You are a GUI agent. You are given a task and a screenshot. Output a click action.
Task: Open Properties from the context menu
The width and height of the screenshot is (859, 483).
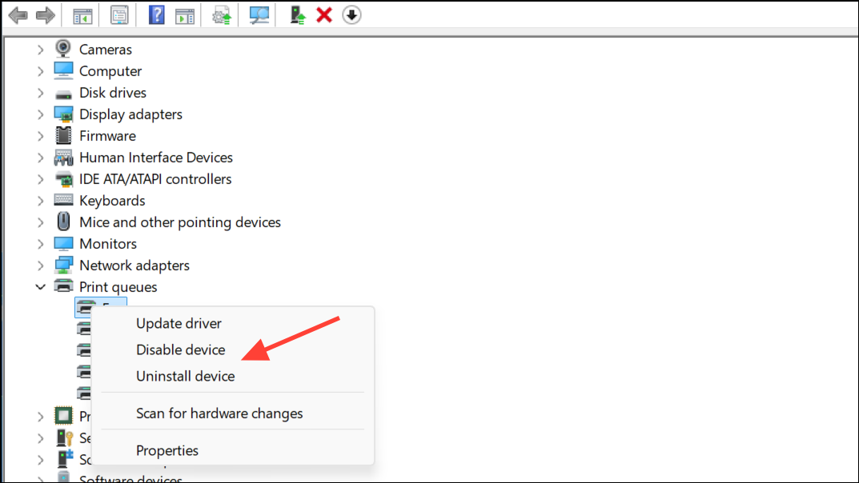167,450
